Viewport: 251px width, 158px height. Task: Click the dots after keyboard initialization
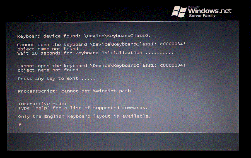pos(160,54)
